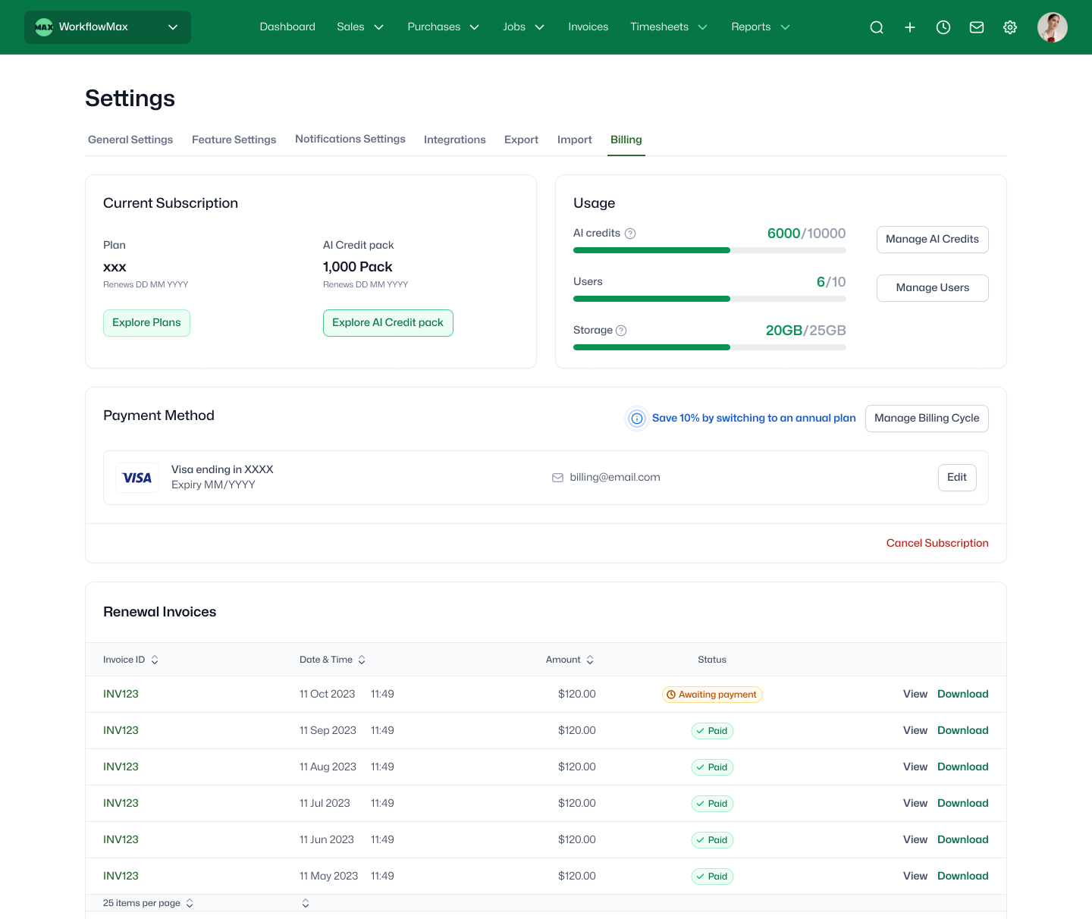Expand the WorkflowMax workspace switcher
This screenshot has height=919, width=1092.
tap(173, 27)
